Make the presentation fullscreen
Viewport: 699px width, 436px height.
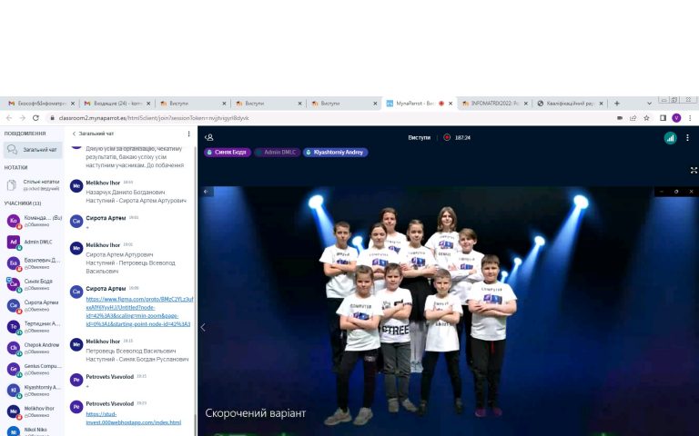[694, 170]
